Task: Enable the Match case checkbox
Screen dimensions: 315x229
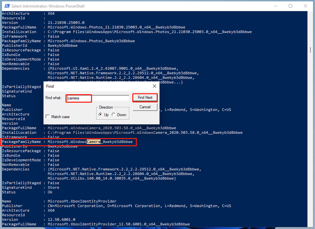Action: pos(47,116)
